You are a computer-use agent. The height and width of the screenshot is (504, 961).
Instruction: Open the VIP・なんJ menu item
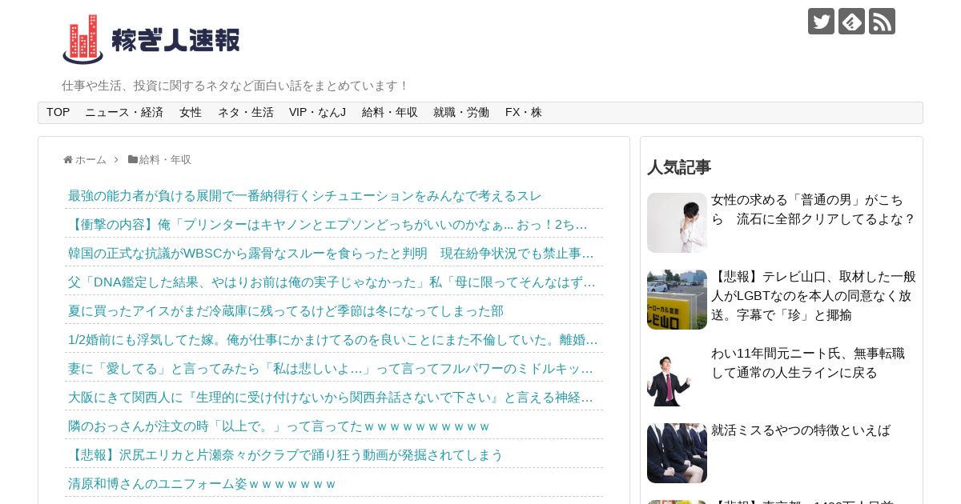(318, 113)
